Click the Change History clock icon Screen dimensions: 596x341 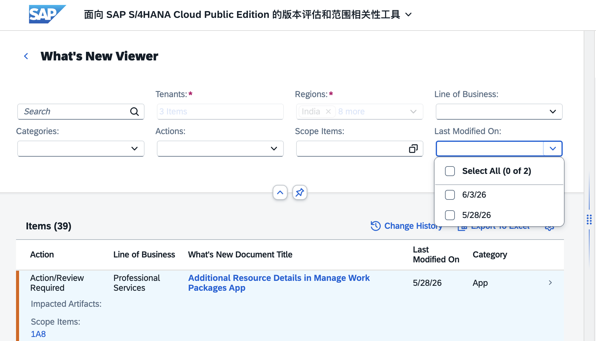(x=376, y=226)
